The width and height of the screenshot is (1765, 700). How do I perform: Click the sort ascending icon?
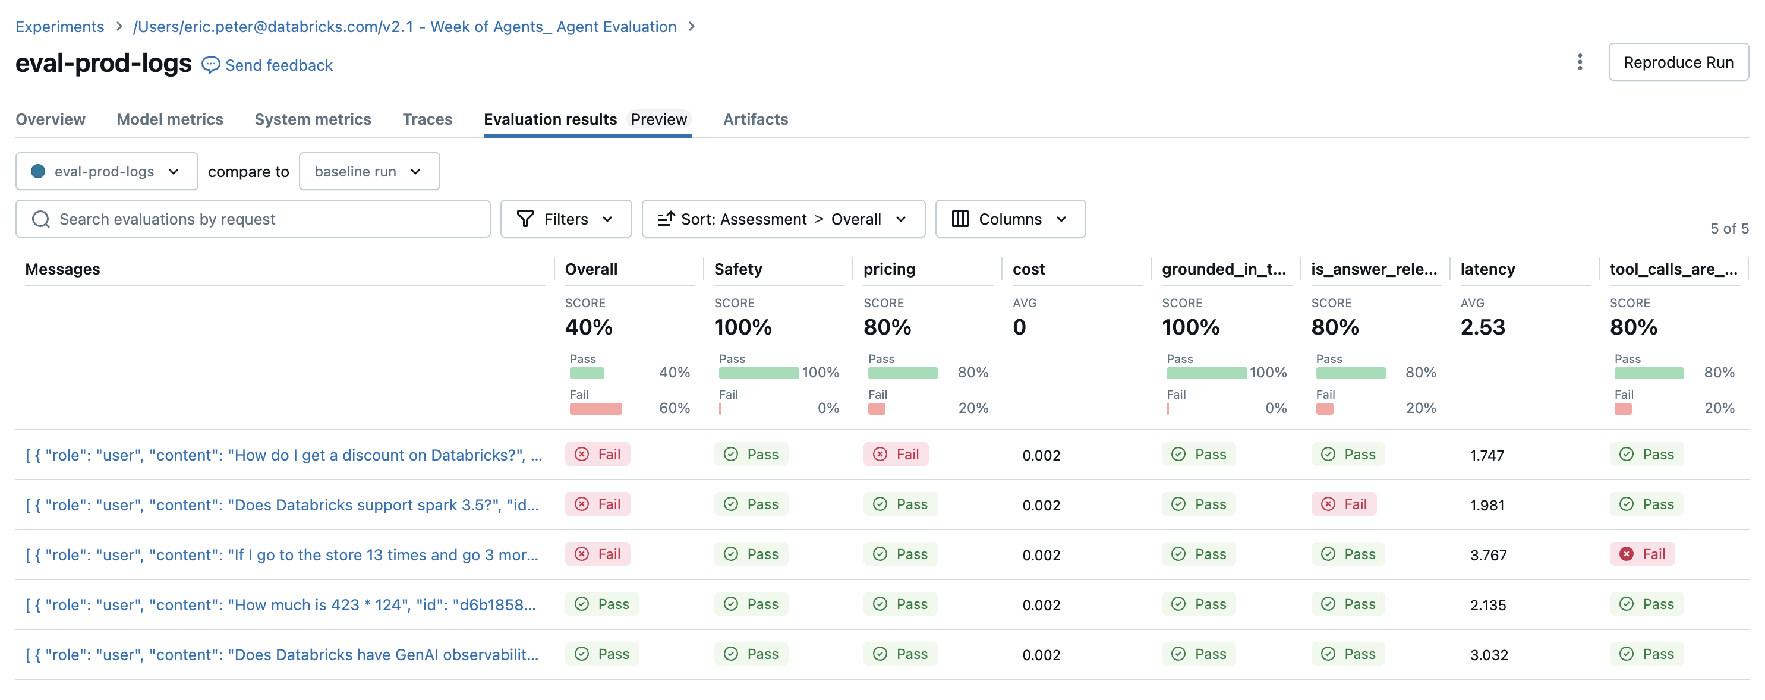point(666,219)
